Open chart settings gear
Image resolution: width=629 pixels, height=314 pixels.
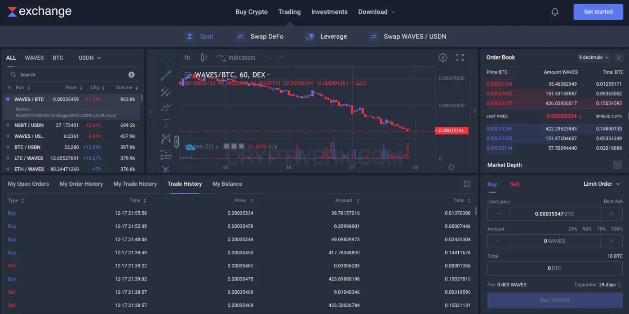click(443, 57)
